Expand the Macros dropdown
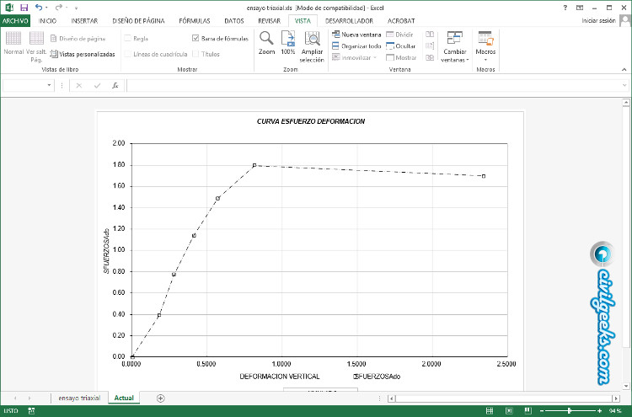Viewport: 632px width, 417px height. tap(485, 59)
